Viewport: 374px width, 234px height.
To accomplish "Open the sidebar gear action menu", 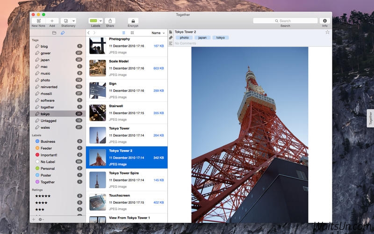I will (x=41, y=219).
